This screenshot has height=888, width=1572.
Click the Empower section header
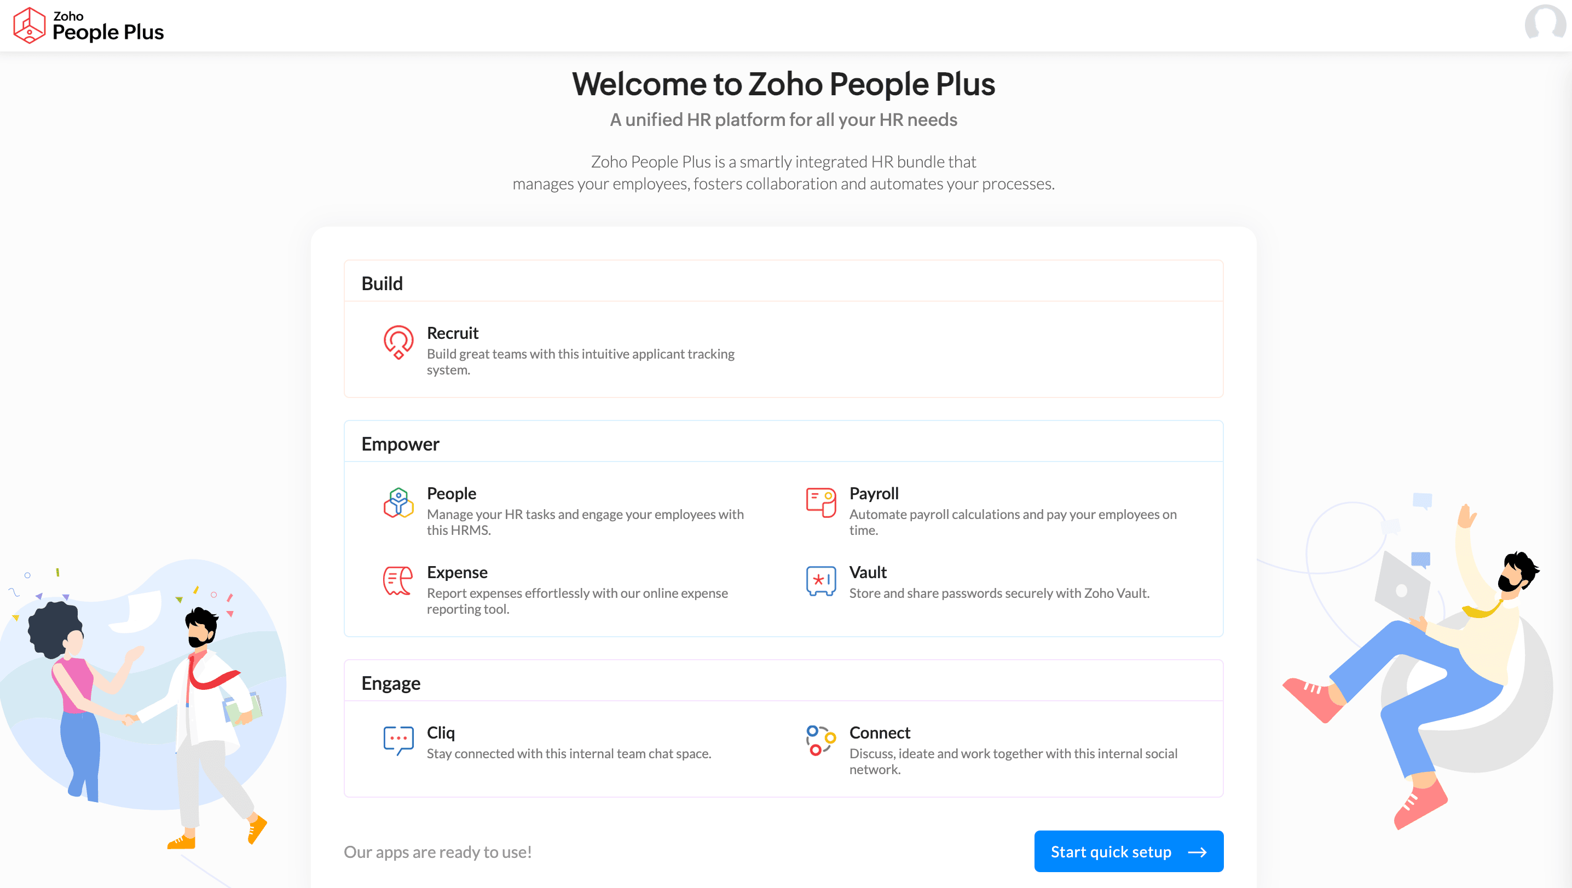pyautogui.click(x=400, y=443)
